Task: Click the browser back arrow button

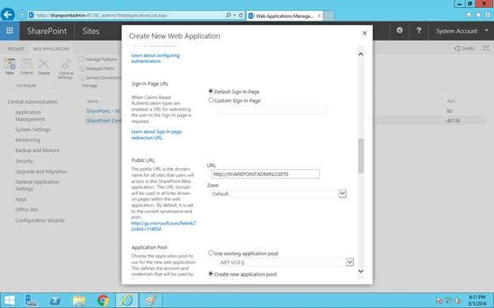Action: (8, 14)
